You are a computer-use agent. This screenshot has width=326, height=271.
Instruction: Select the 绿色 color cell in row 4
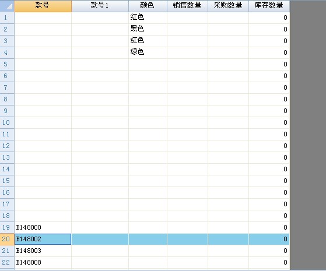(148, 52)
